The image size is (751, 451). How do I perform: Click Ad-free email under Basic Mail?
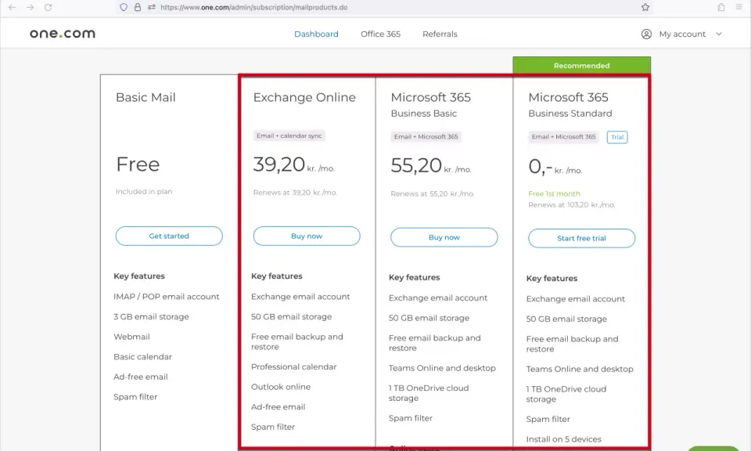click(x=140, y=377)
